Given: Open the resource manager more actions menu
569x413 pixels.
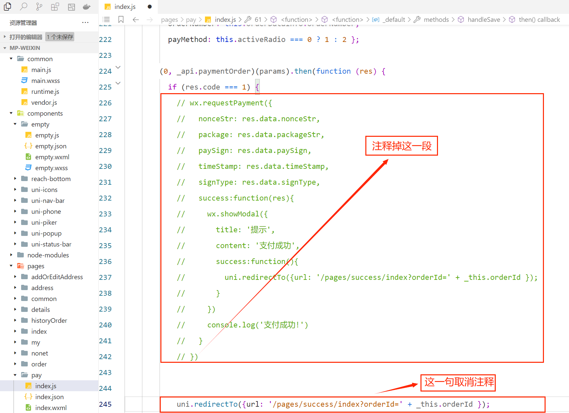Looking at the screenshot, I should click(85, 23).
